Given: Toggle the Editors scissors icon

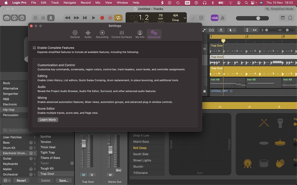Looking at the screenshot, I should [x=51, y=18].
